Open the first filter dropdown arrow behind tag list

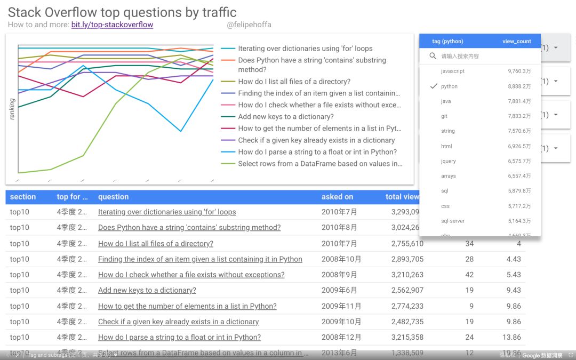pos(556,48)
